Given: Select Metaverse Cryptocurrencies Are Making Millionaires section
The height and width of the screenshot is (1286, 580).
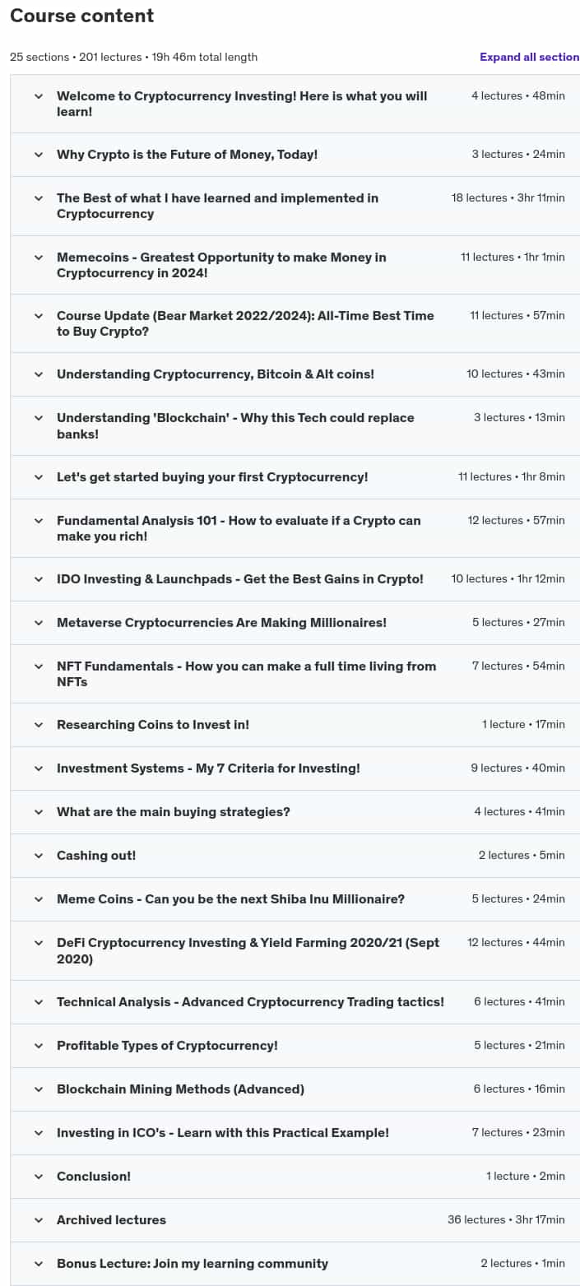Looking at the screenshot, I should pos(221,623).
